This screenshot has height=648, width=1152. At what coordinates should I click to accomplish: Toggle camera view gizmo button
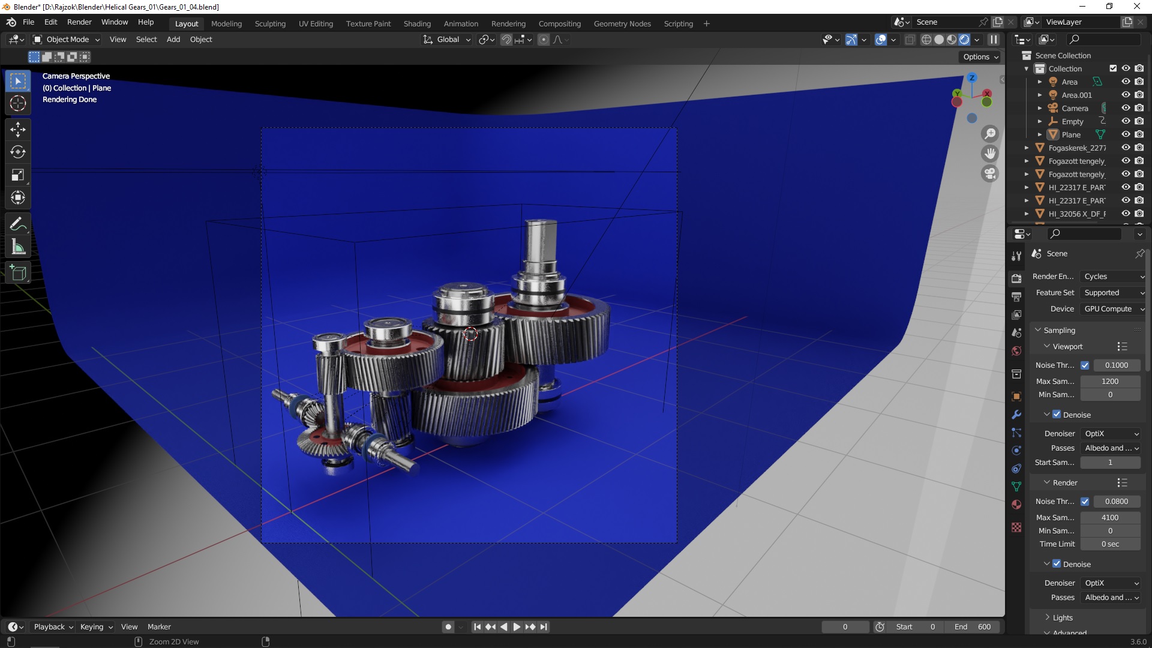click(x=990, y=174)
